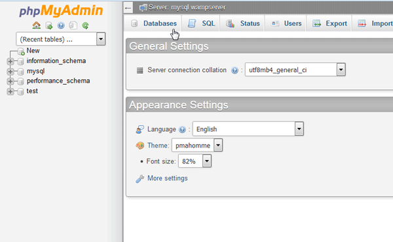393x242 pixels.
Task: Expand the mysql tree node
Action: (x=10, y=71)
